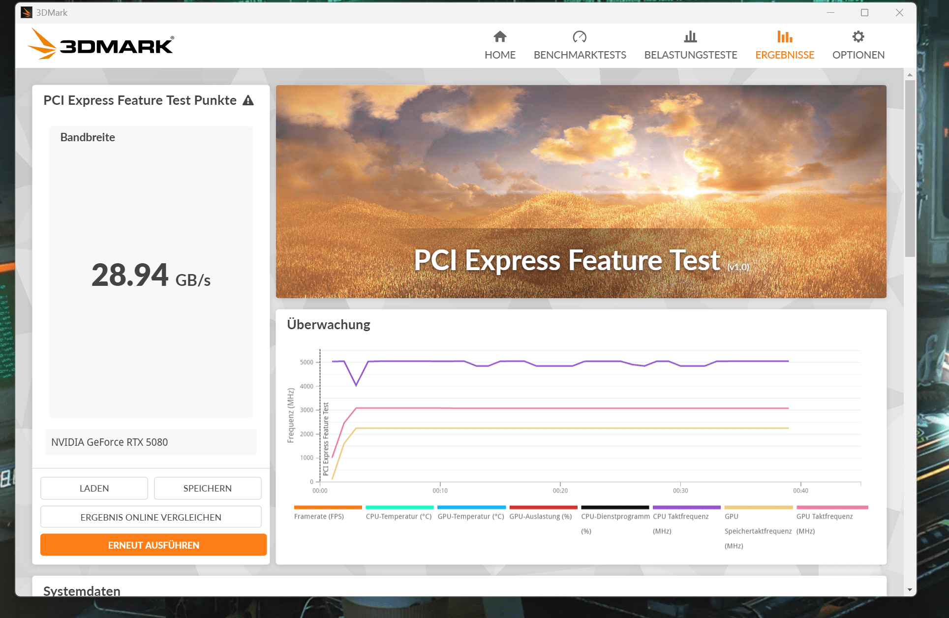Click the 3DMark title bar app icon
Screen dimensions: 949x618
click(x=27, y=12)
